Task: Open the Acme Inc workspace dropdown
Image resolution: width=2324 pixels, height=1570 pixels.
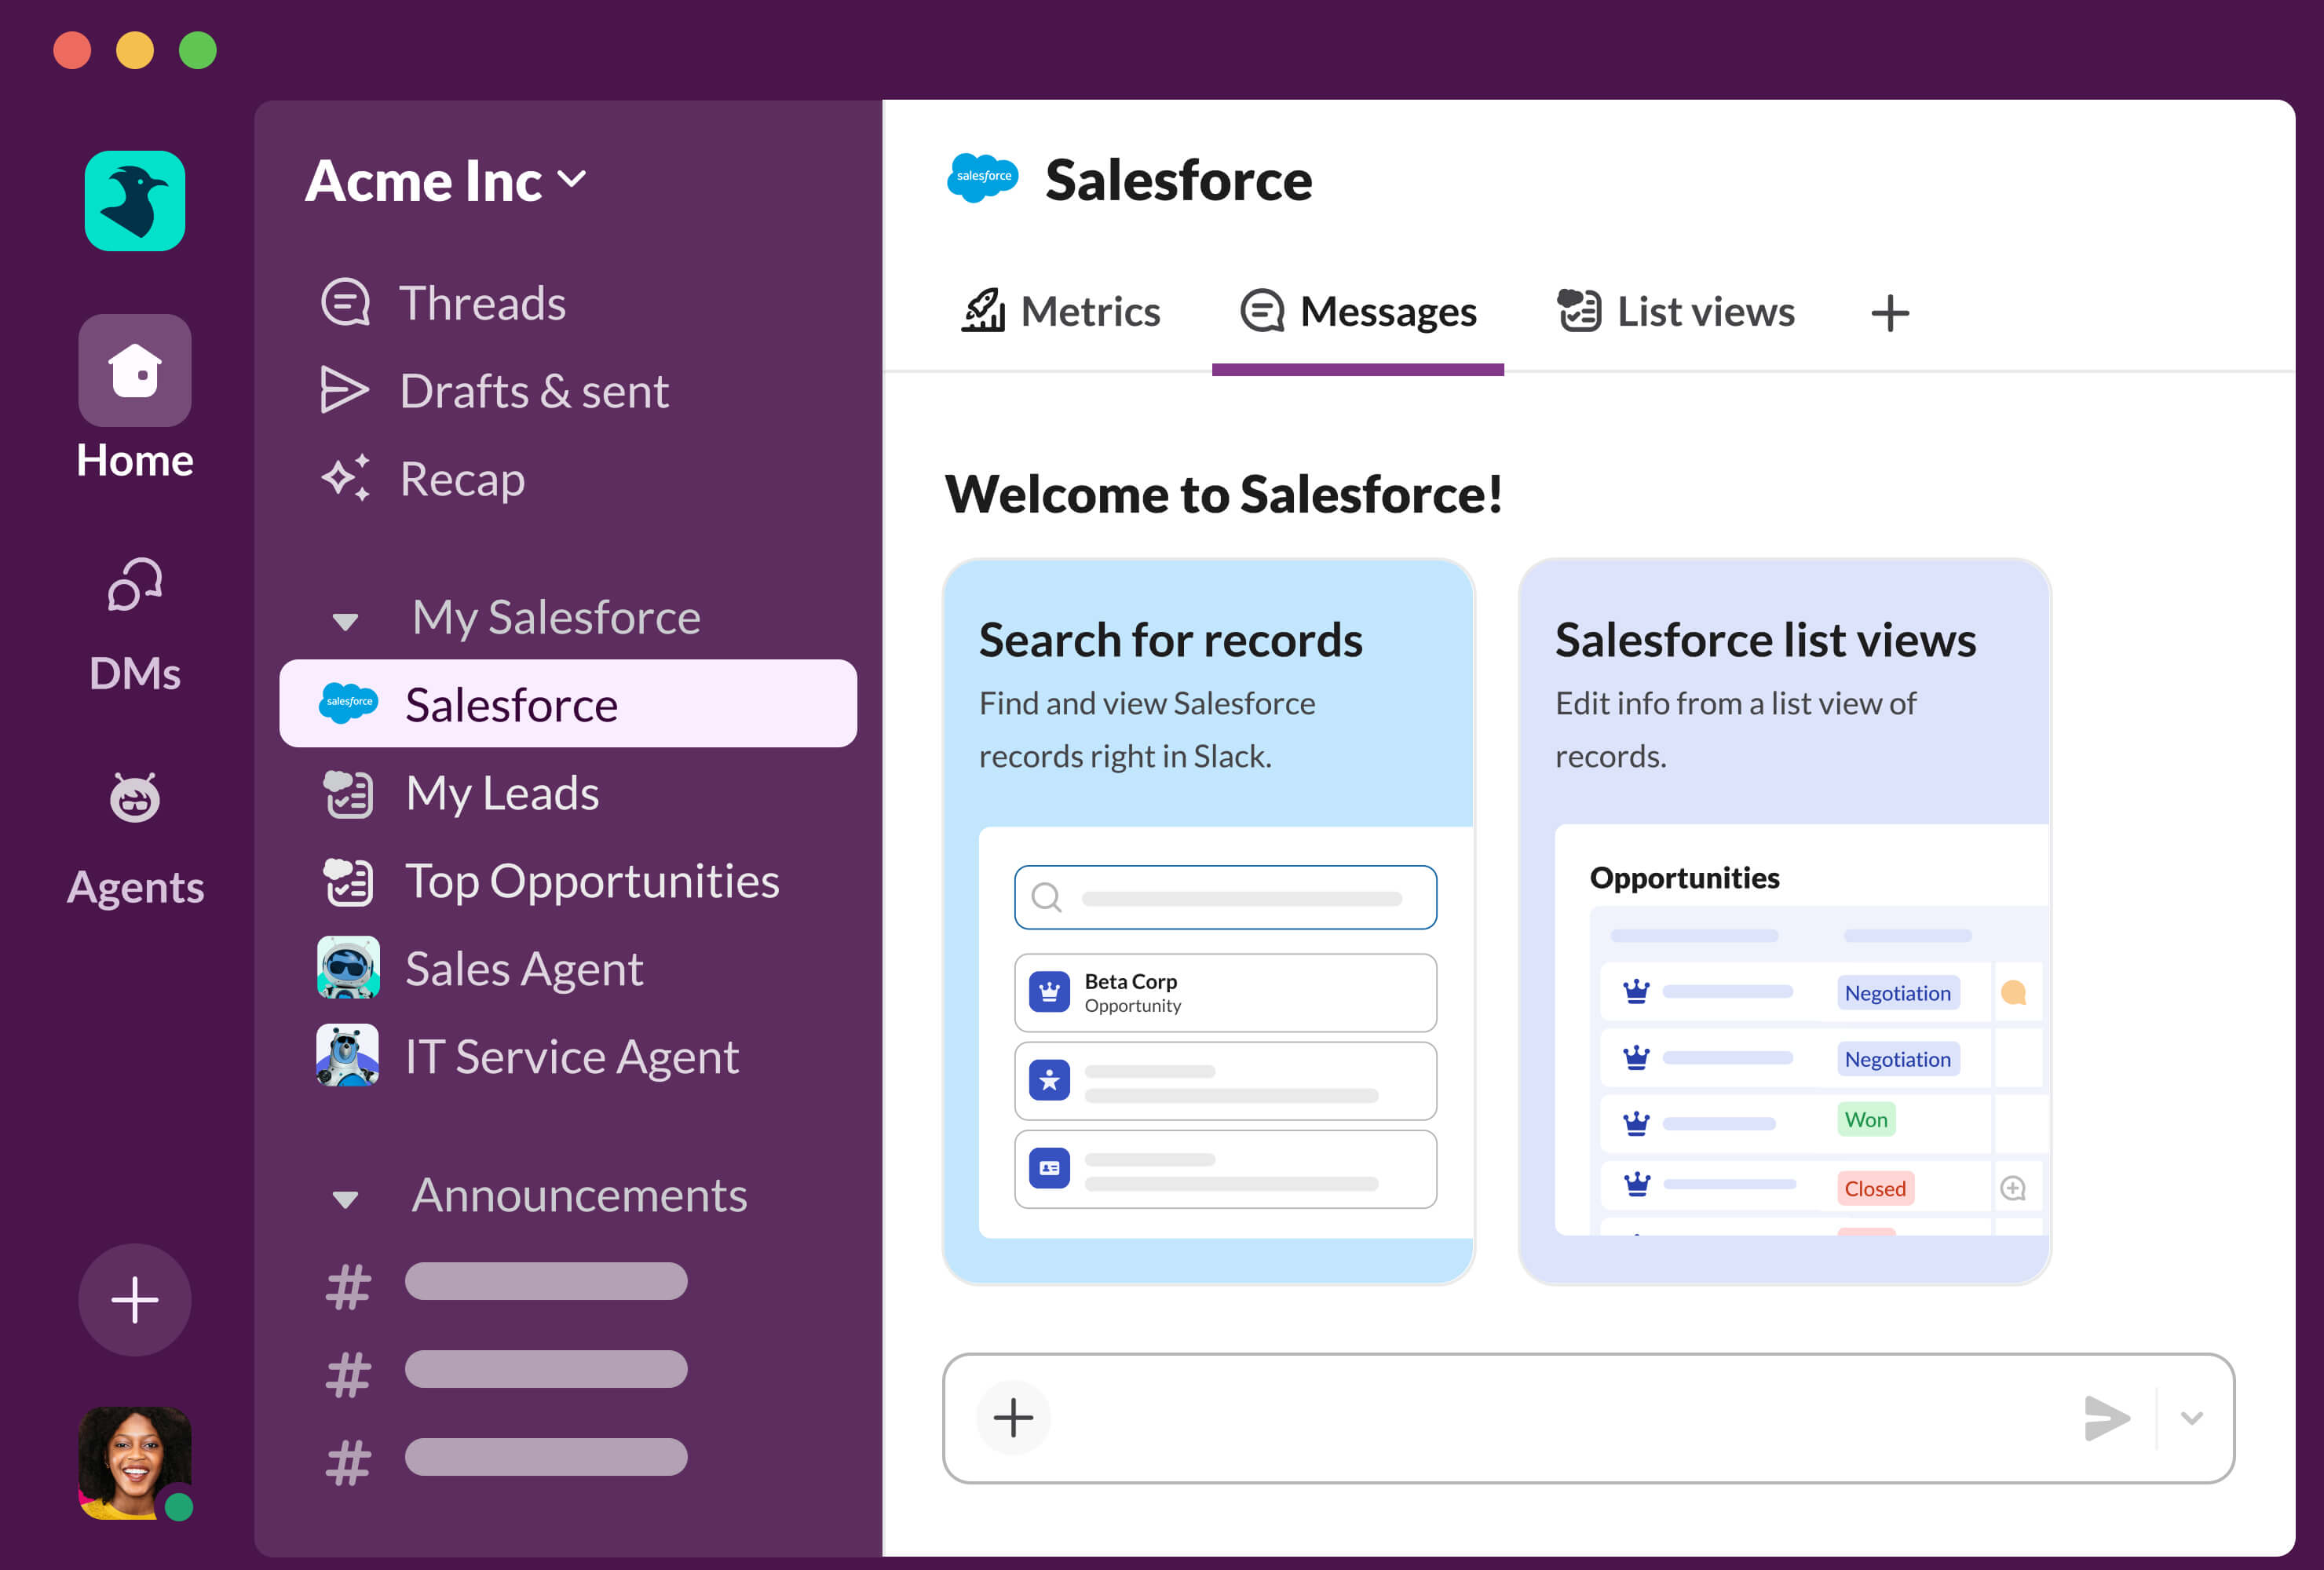Action: pyautogui.click(x=446, y=181)
